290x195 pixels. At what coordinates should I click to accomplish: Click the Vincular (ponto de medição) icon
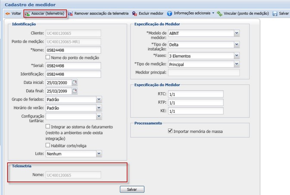[x=220, y=14]
